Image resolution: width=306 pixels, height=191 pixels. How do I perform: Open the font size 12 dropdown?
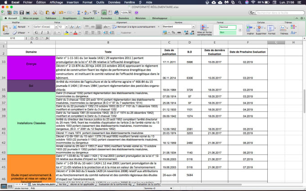coord(67,27)
